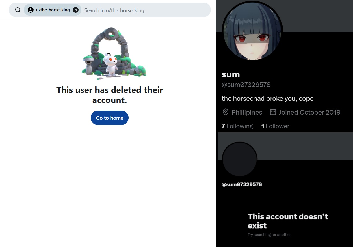Image resolution: width=353 pixels, height=247 pixels.
Task: Click the "Try searching for another" text
Action: pos(270,235)
